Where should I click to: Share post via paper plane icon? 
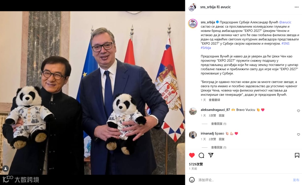click(211, 155)
